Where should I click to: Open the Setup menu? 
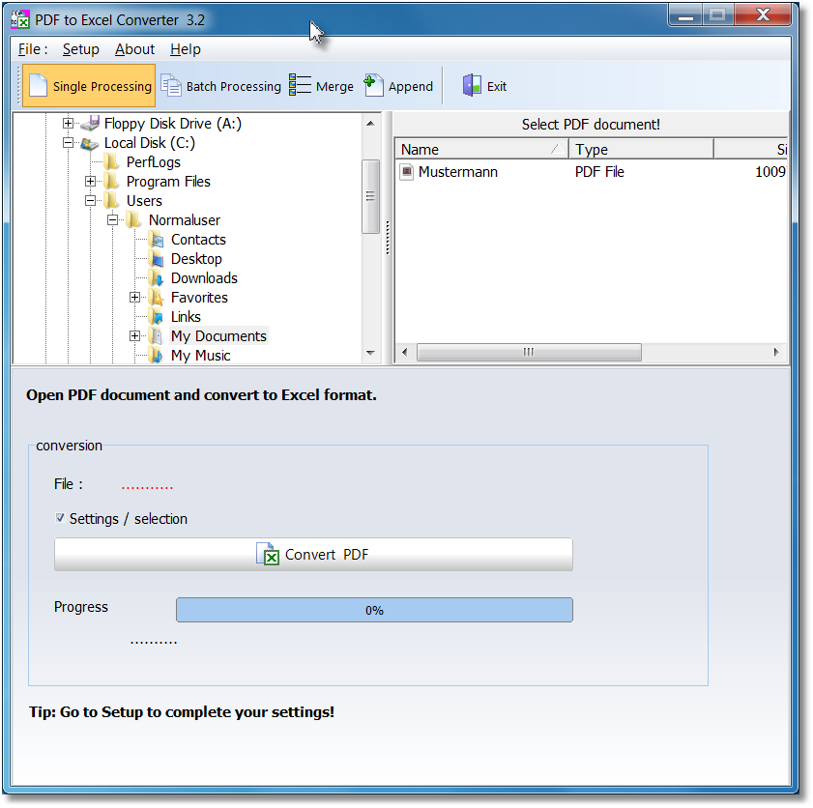coord(81,49)
